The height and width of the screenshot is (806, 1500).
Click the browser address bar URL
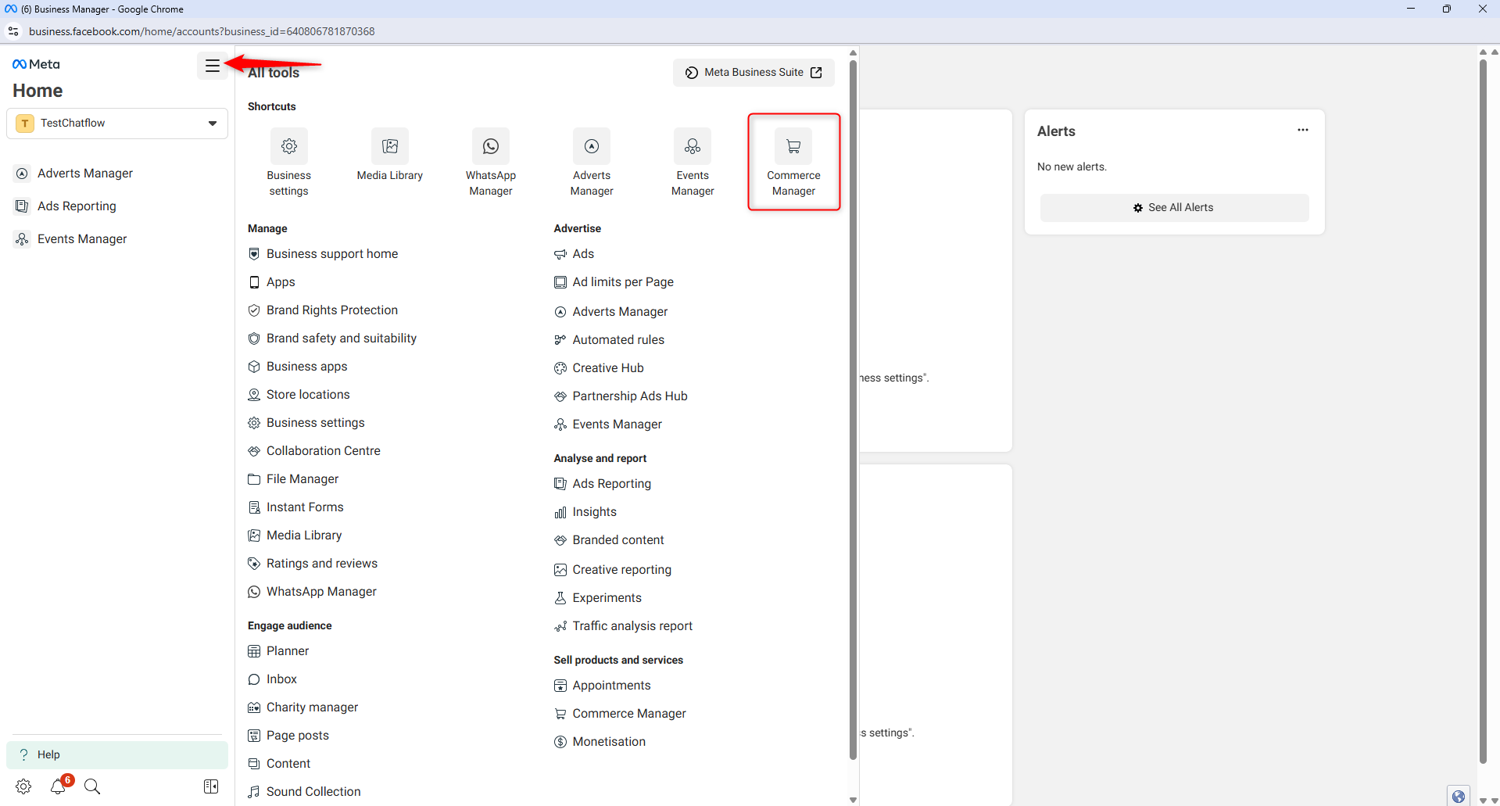pos(202,31)
